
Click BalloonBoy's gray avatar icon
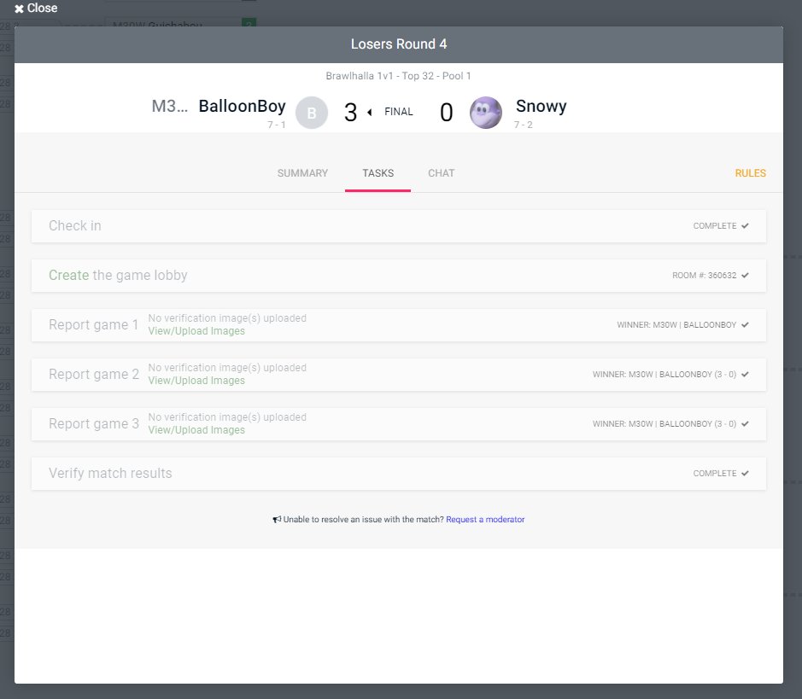coord(312,113)
